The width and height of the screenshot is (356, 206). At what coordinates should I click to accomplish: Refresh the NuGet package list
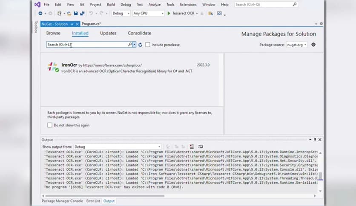click(140, 45)
